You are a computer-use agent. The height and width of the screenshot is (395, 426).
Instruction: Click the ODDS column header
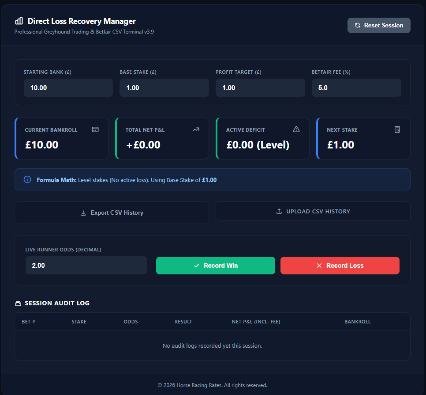click(131, 322)
